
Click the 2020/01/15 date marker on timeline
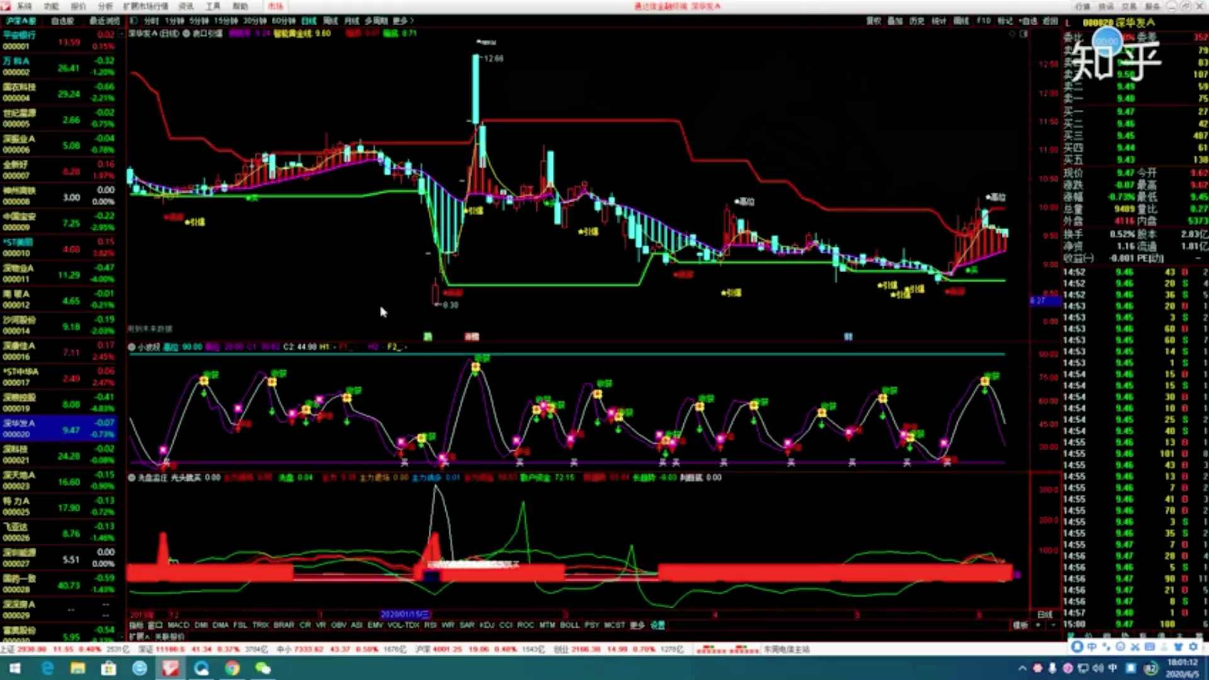[x=406, y=615]
